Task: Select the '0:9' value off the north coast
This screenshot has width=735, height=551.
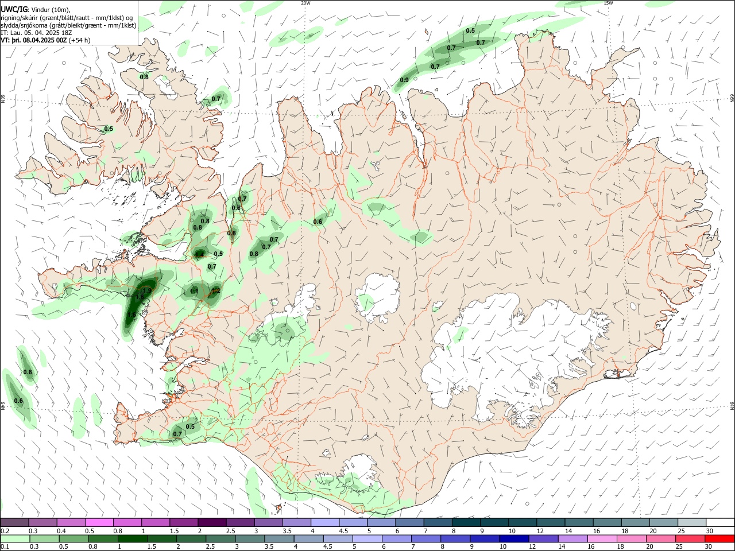Action: (x=404, y=80)
